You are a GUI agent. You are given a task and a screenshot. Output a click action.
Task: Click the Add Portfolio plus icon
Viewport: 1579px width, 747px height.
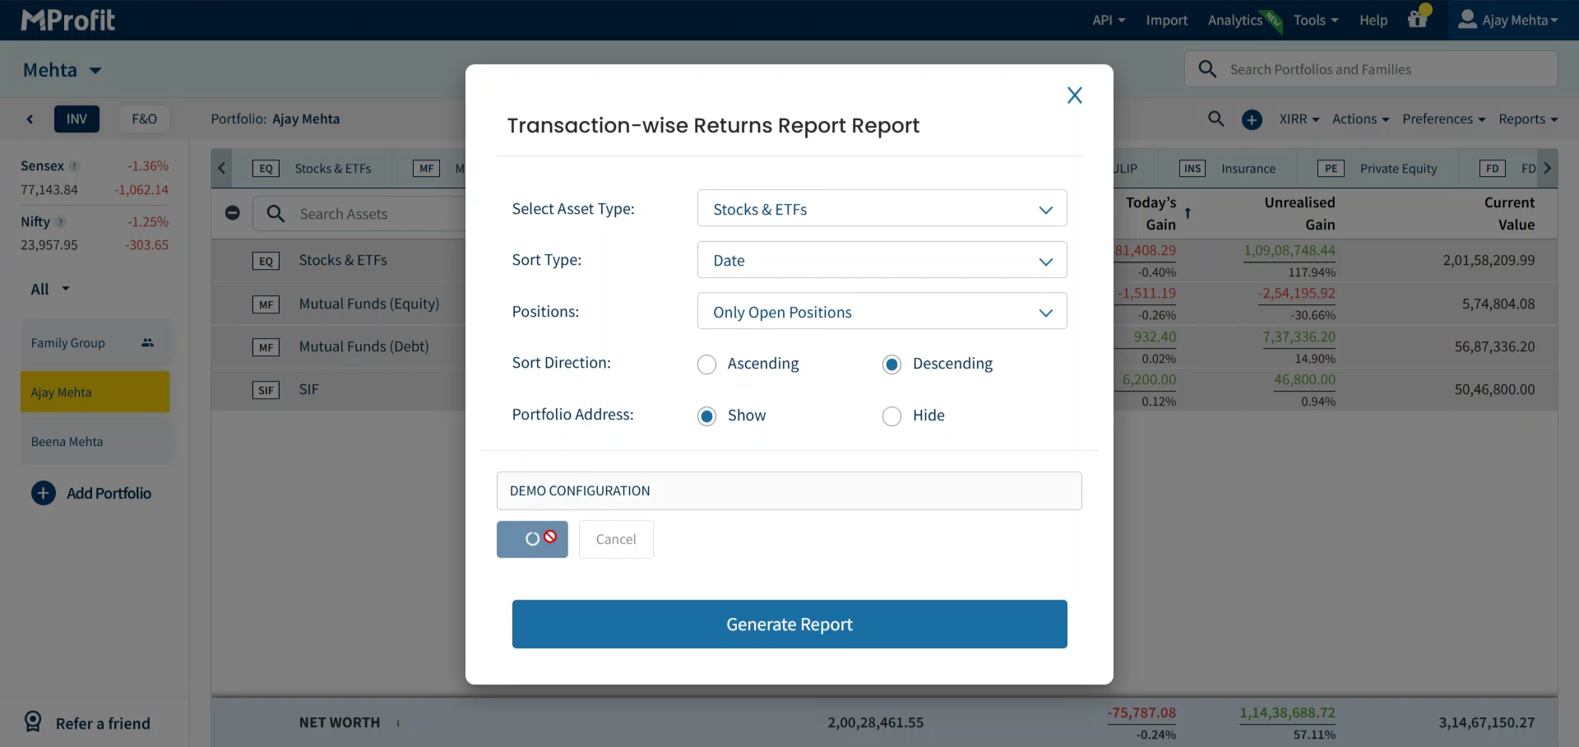point(44,493)
